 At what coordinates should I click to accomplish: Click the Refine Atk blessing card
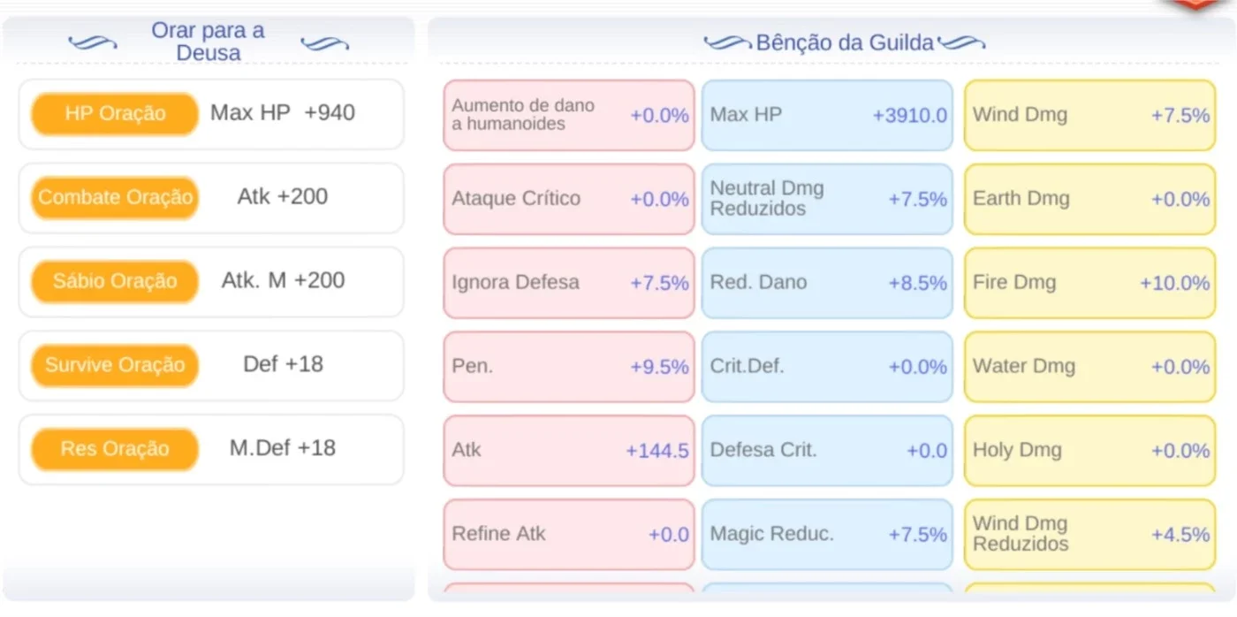tap(569, 534)
